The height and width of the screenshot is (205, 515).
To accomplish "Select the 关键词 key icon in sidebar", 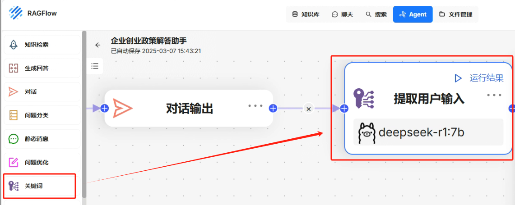I will coord(14,186).
